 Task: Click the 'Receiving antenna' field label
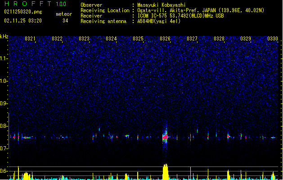[103, 21]
